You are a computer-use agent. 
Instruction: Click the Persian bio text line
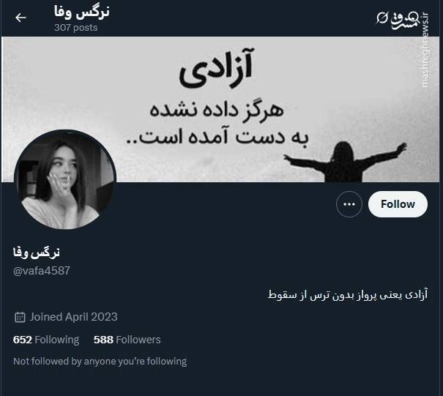coord(348,294)
